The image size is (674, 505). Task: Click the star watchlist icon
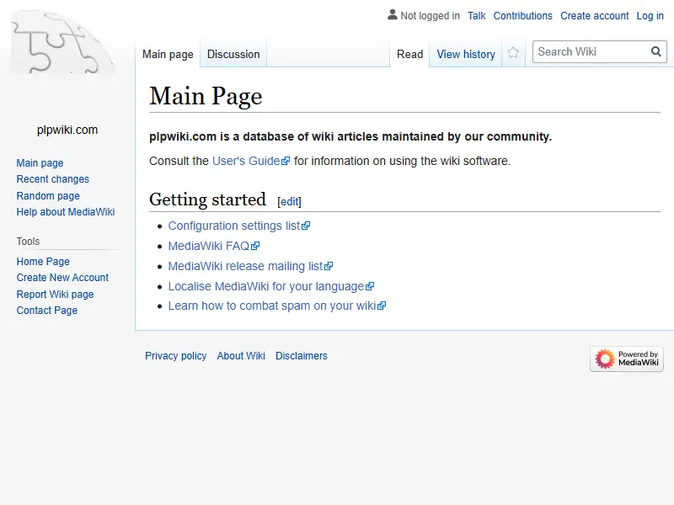click(513, 53)
